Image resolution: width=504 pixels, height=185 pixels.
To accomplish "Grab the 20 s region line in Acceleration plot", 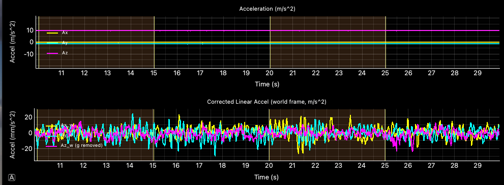I will click(x=270, y=42).
